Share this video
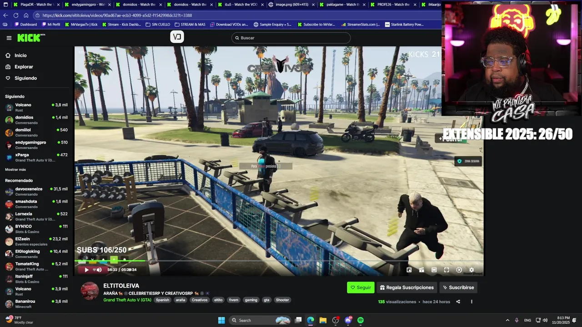 pyautogui.click(x=458, y=302)
